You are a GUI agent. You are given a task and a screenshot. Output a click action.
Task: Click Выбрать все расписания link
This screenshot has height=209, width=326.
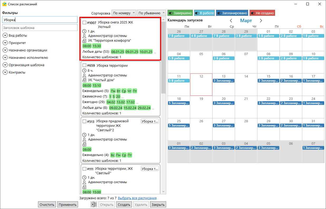click(137, 198)
